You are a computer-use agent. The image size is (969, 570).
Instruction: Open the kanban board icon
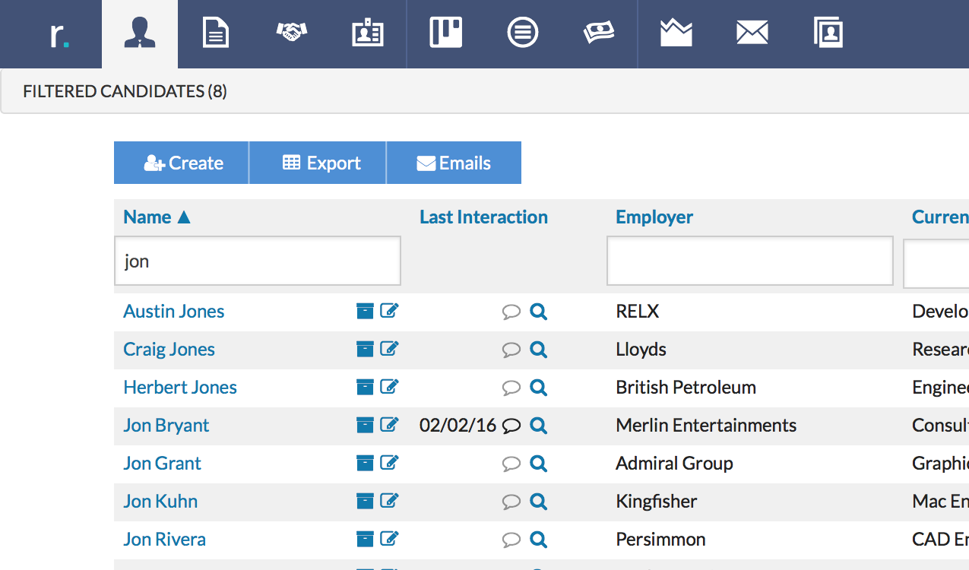[x=446, y=33]
